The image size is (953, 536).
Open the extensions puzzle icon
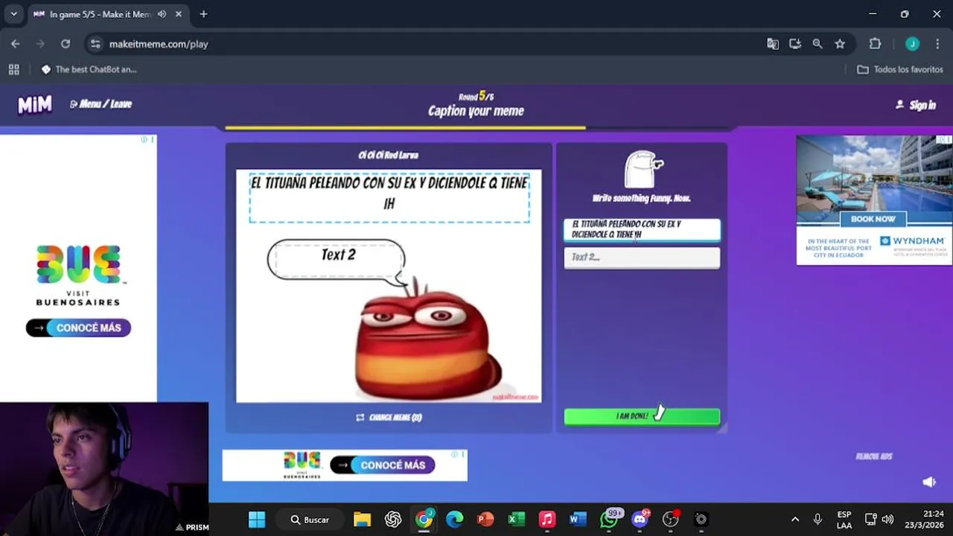[x=875, y=44]
